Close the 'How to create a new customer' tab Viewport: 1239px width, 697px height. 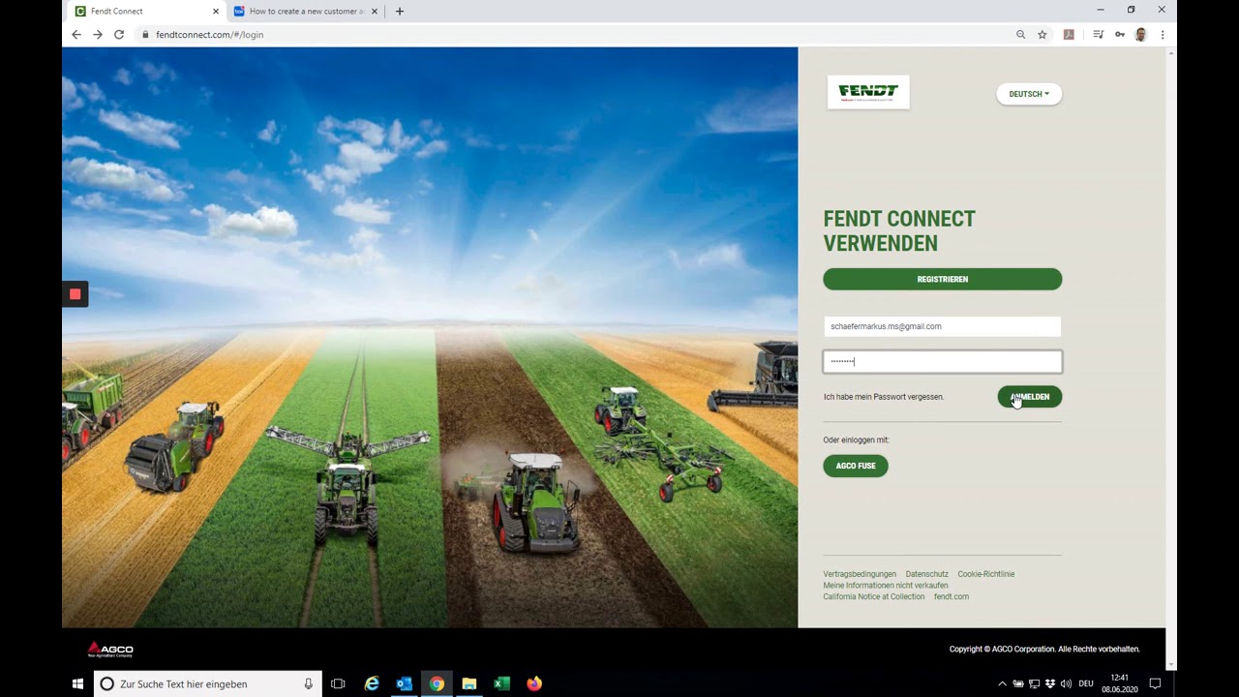(377, 12)
